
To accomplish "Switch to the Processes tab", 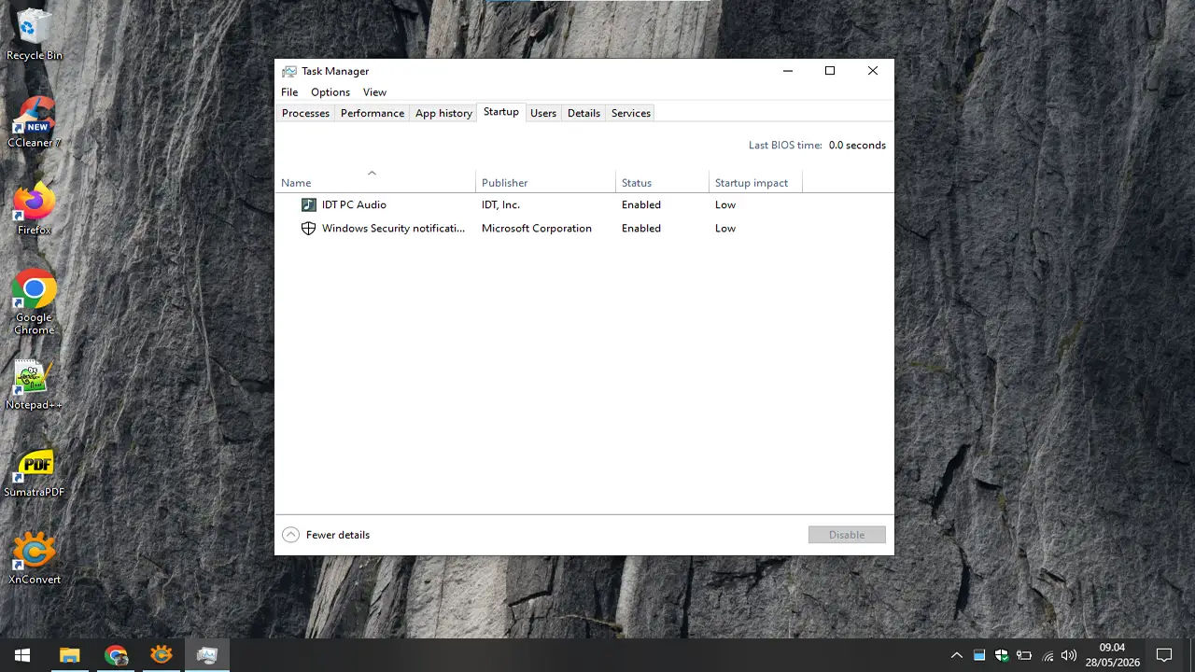I will tap(305, 113).
